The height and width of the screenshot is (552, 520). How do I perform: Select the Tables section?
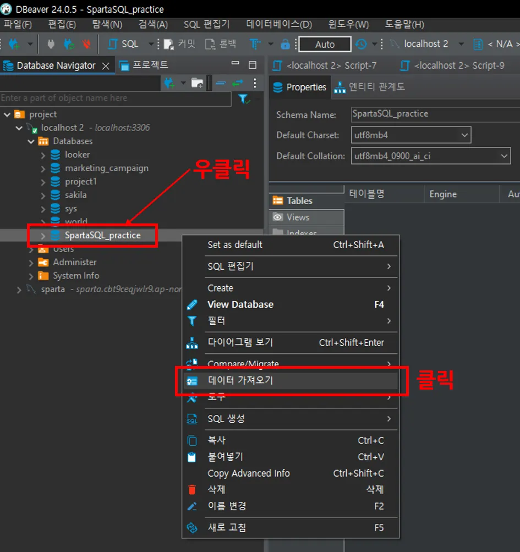[x=306, y=201]
